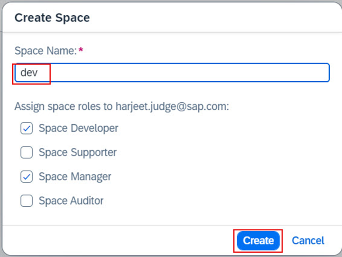Click the Cancel link button
This screenshot has height=257, width=342.
(308, 240)
